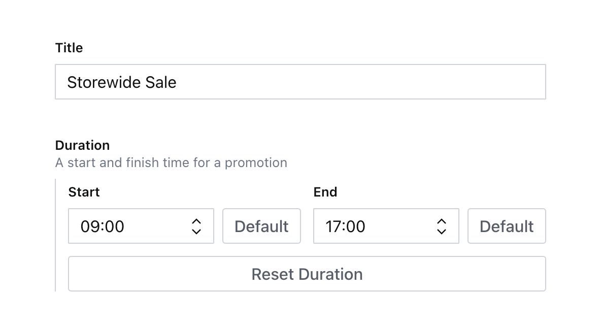Click the End time stepper down arrow
601x326 pixels.
tap(441, 231)
